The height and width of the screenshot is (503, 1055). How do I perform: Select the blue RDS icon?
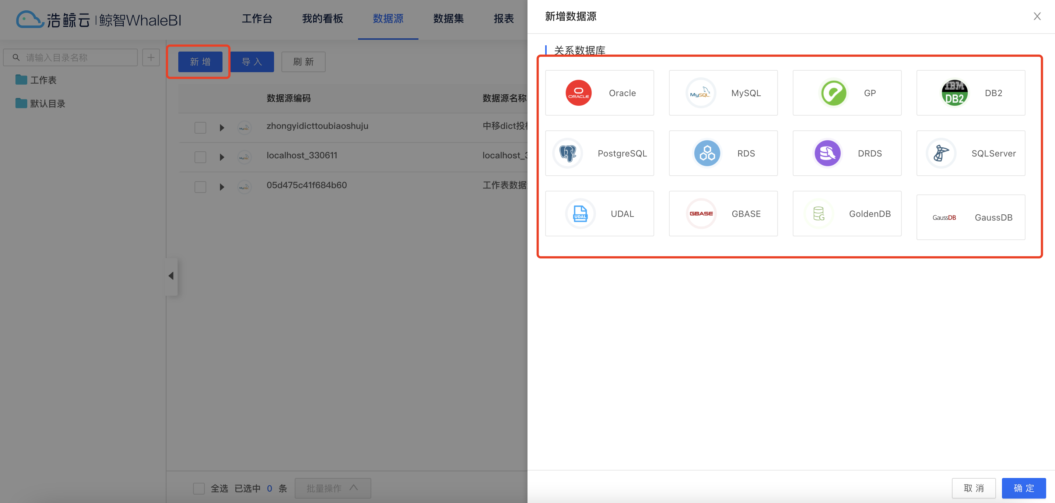point(707,154)
